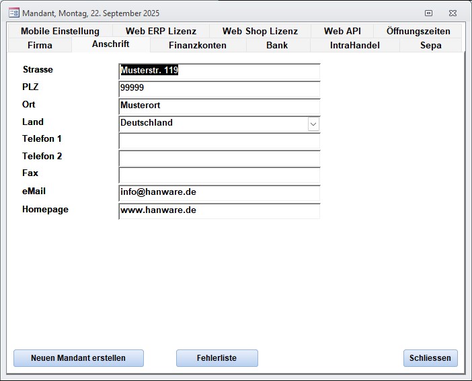
Task: Click the PLZ field containing 99999
Action: tap(219, 89)
